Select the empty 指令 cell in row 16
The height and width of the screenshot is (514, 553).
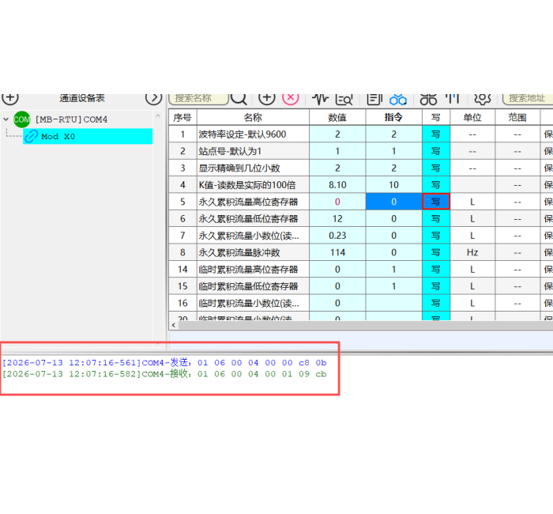393,303
